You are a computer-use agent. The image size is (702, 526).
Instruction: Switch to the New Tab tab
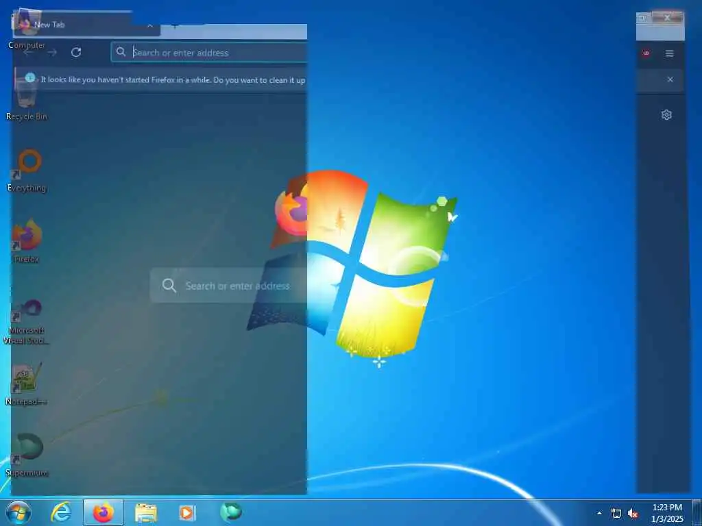click(87, 25)
